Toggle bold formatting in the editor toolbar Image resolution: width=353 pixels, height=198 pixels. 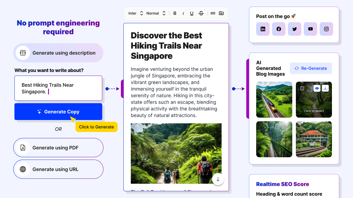tap(175, 13)
